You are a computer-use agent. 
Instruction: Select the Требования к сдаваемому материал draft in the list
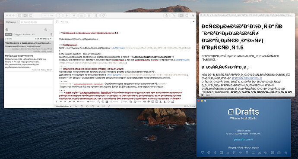tap(29, 47)
